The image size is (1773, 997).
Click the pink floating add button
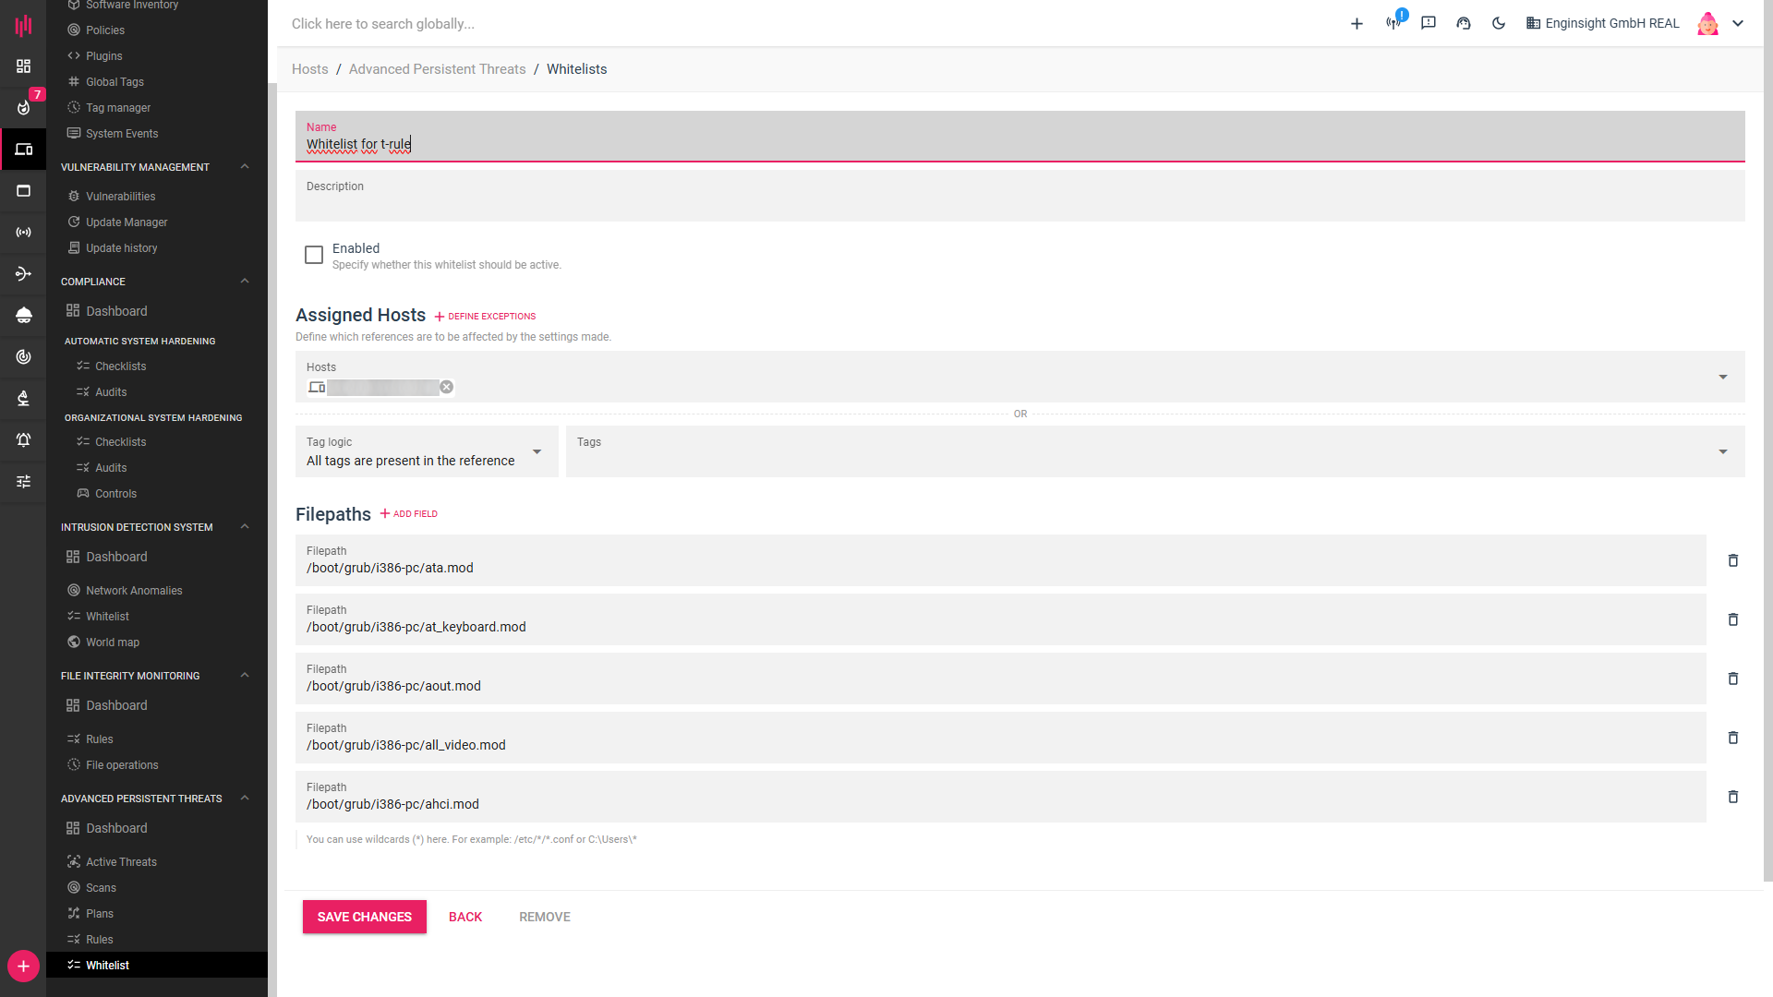click(x=23, y=966)
